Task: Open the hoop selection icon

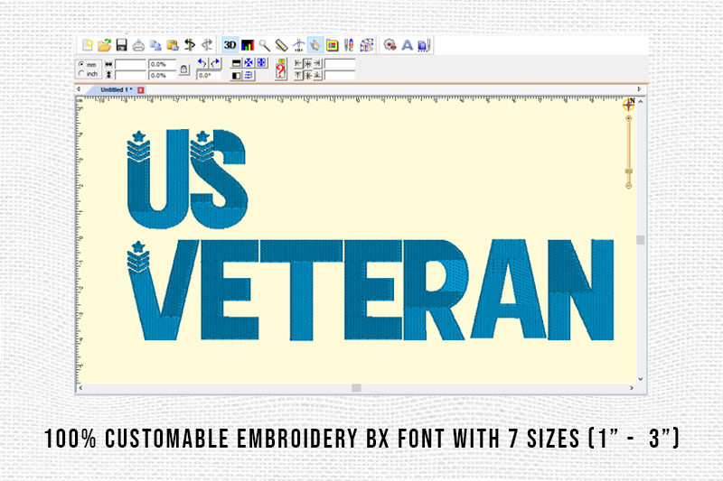Action: click(332, 45)
